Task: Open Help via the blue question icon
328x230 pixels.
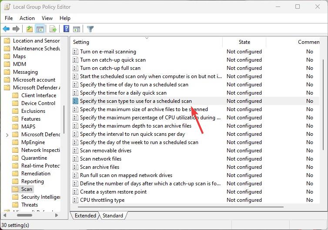Action: (66, 29)
